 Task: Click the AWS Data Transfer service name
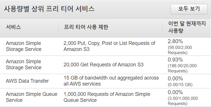point(27,81)
